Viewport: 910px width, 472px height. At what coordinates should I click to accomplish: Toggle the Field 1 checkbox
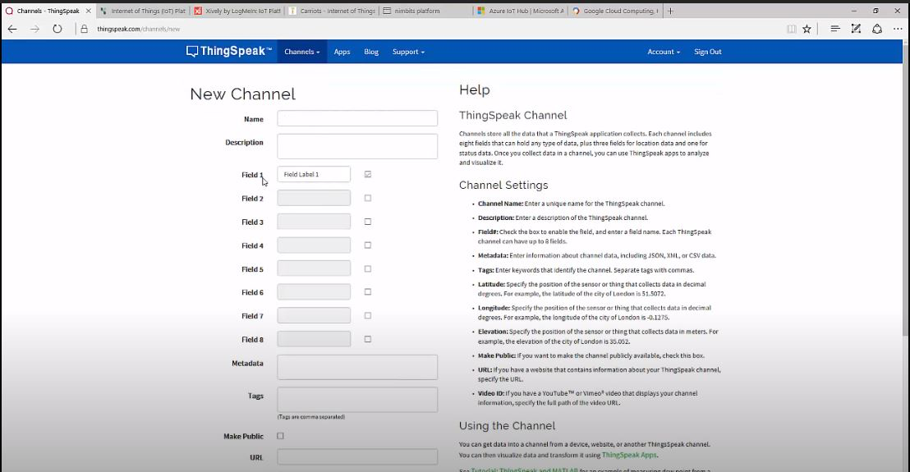[368, 174]
